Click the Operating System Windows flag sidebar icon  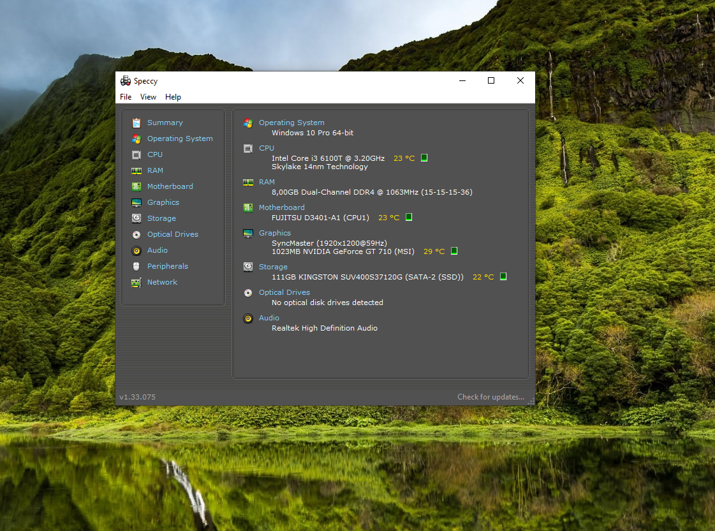[136, 138]
